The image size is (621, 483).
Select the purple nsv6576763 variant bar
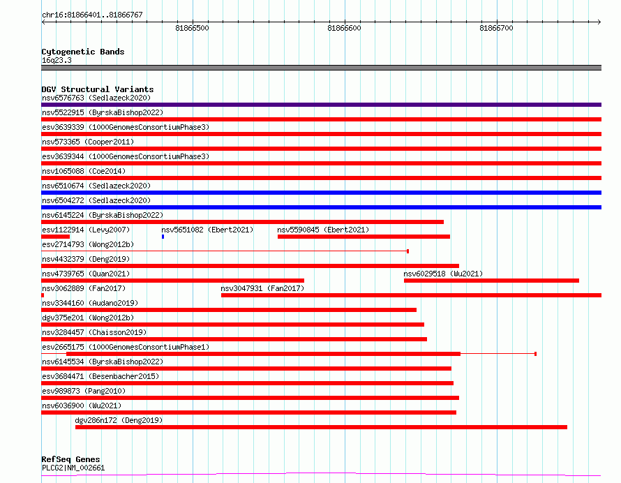[321, 105]
